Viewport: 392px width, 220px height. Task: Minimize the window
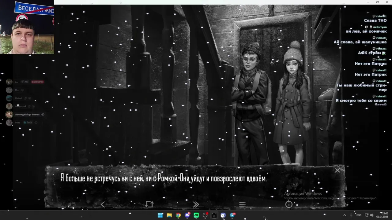tap(368, 2)
